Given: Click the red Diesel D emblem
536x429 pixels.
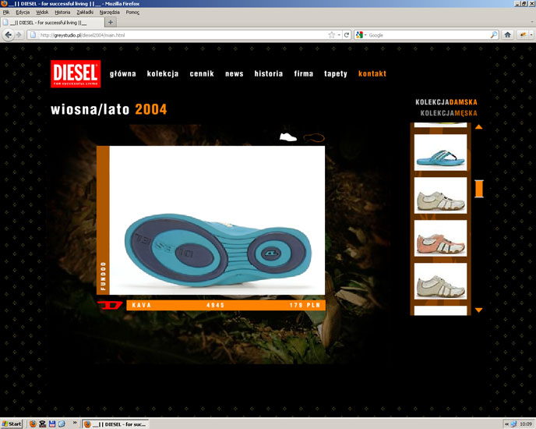Looking at the screenshot, I should [110, 305].
